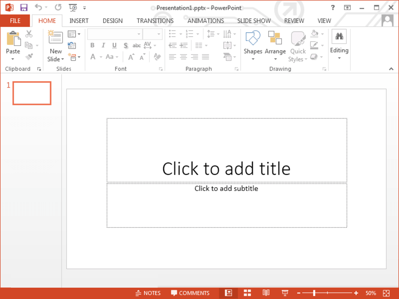The image size is (399, 299).
Task: Open the Font dialog launcher
Action: (160, 69)
